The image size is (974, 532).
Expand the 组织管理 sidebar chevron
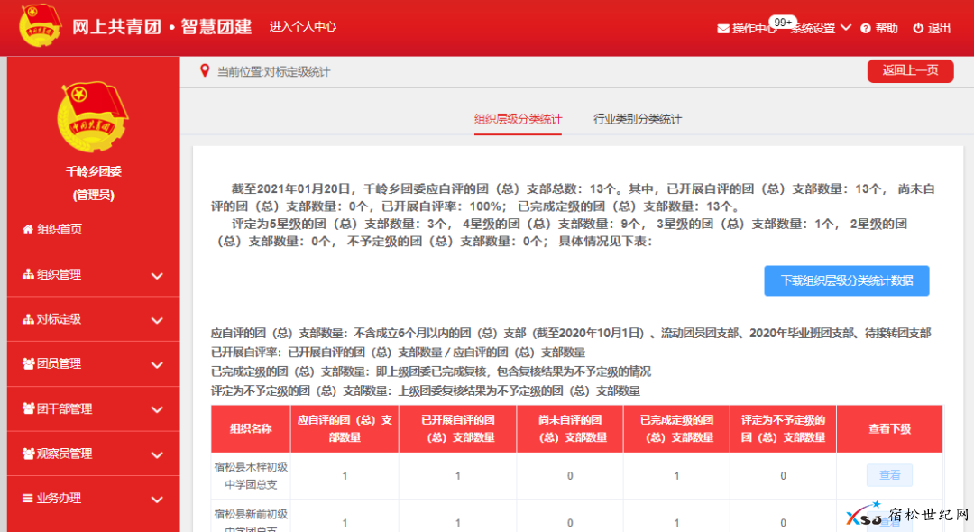pos(157,276)
